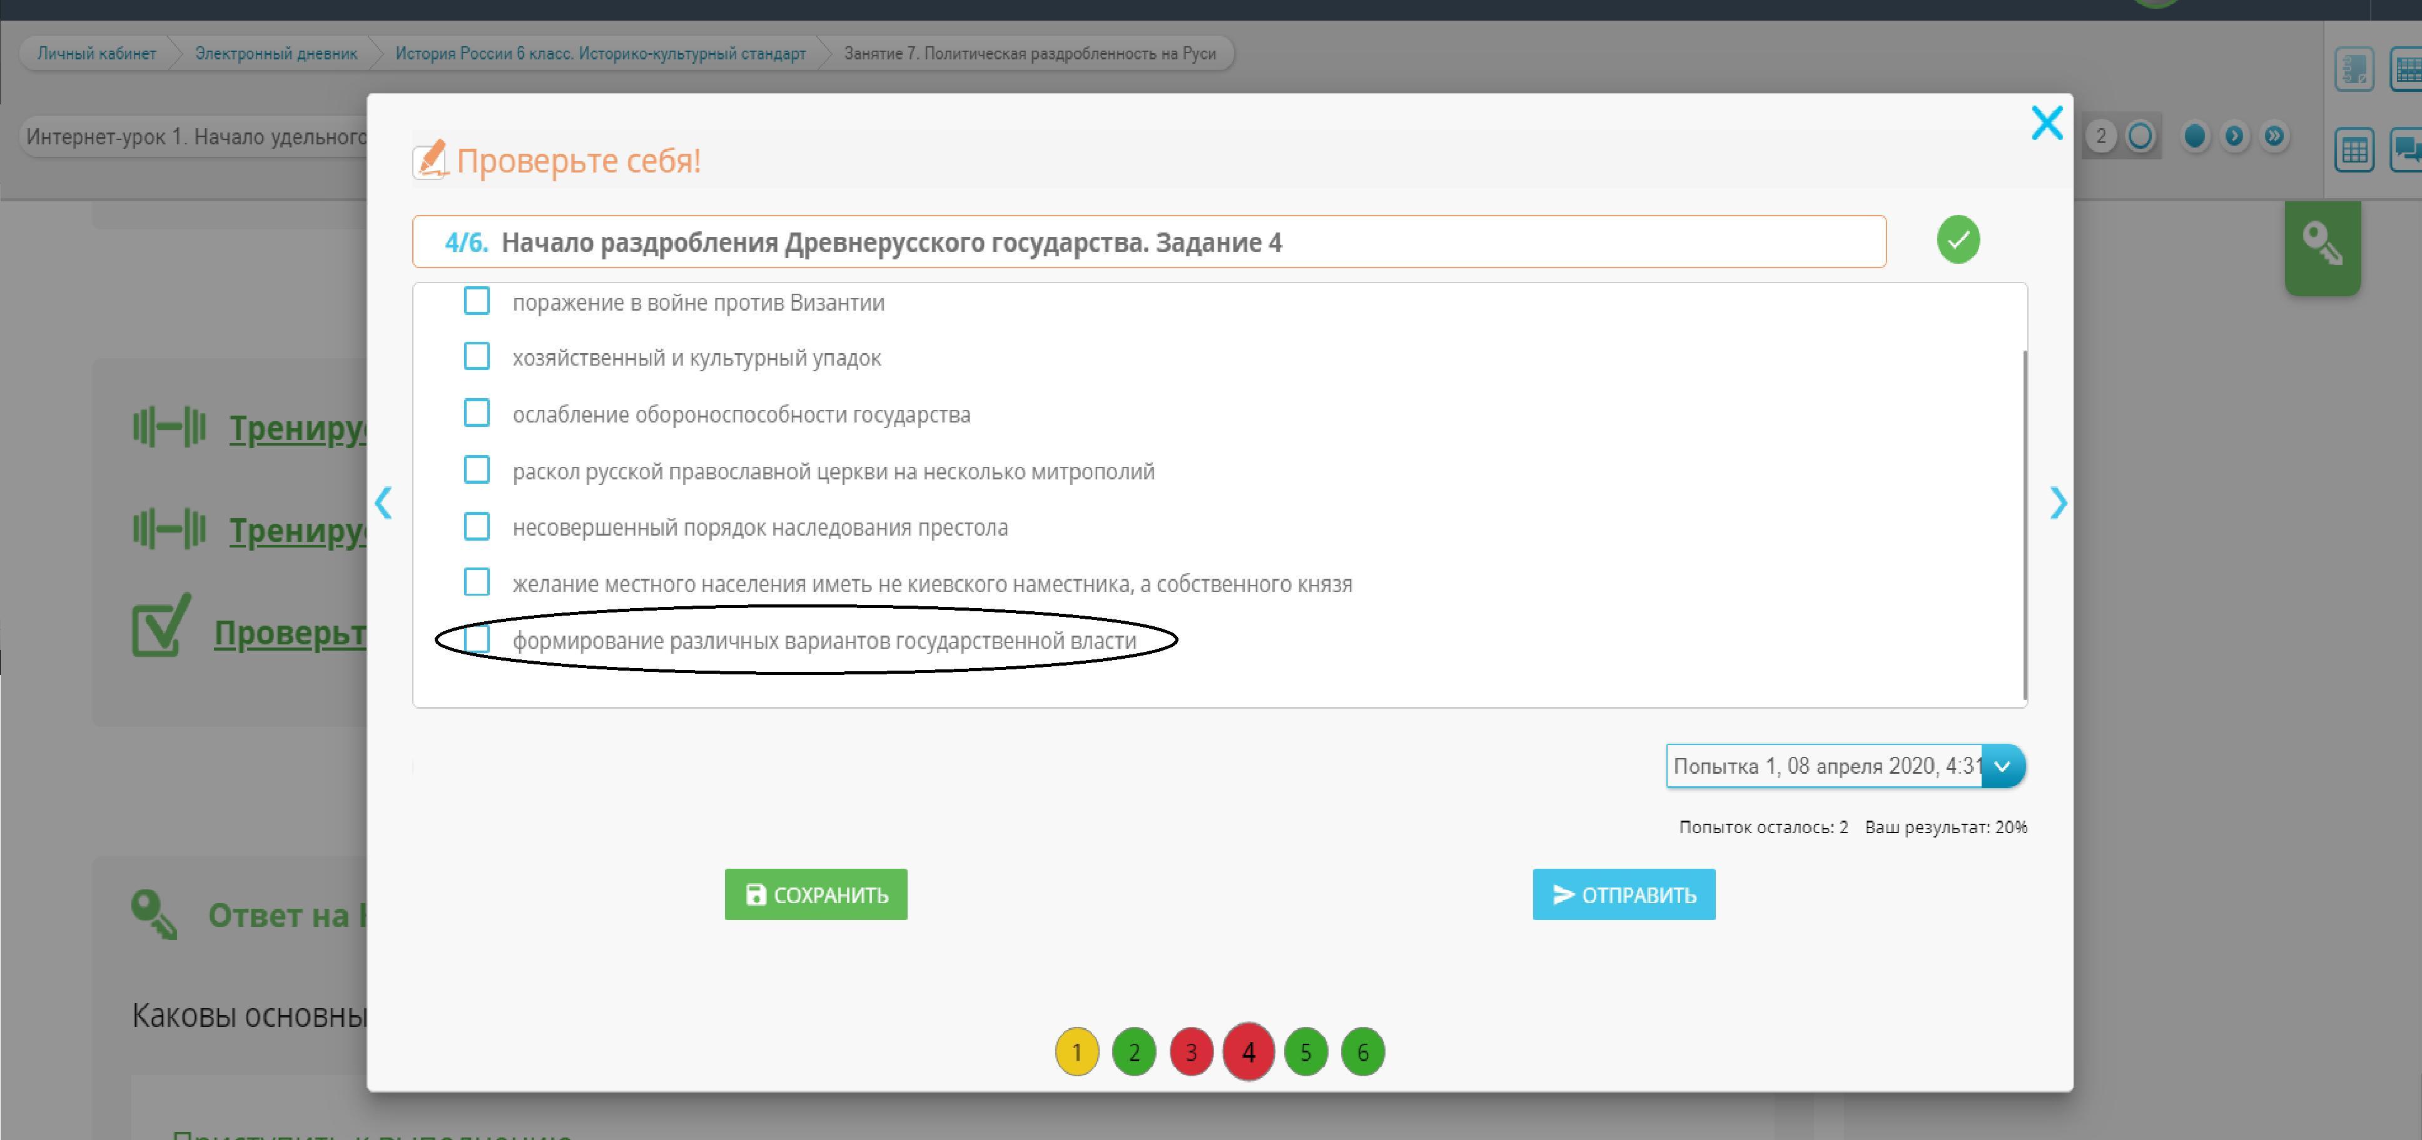This screenshot has height=1140, width=2422.
Task: Check 'поражение в войне против Византии'
Action: (x=477, y=302)
